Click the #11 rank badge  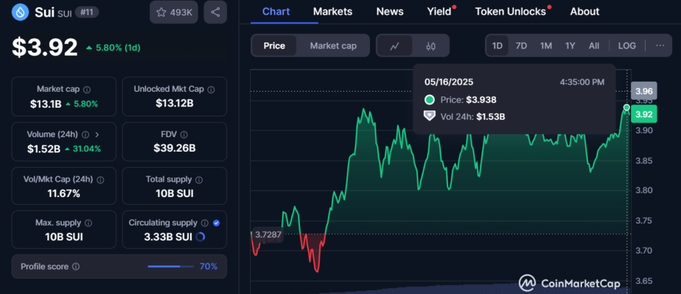(x=87, y=12)
